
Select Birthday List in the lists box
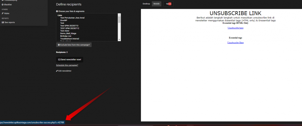click(66, 36)
